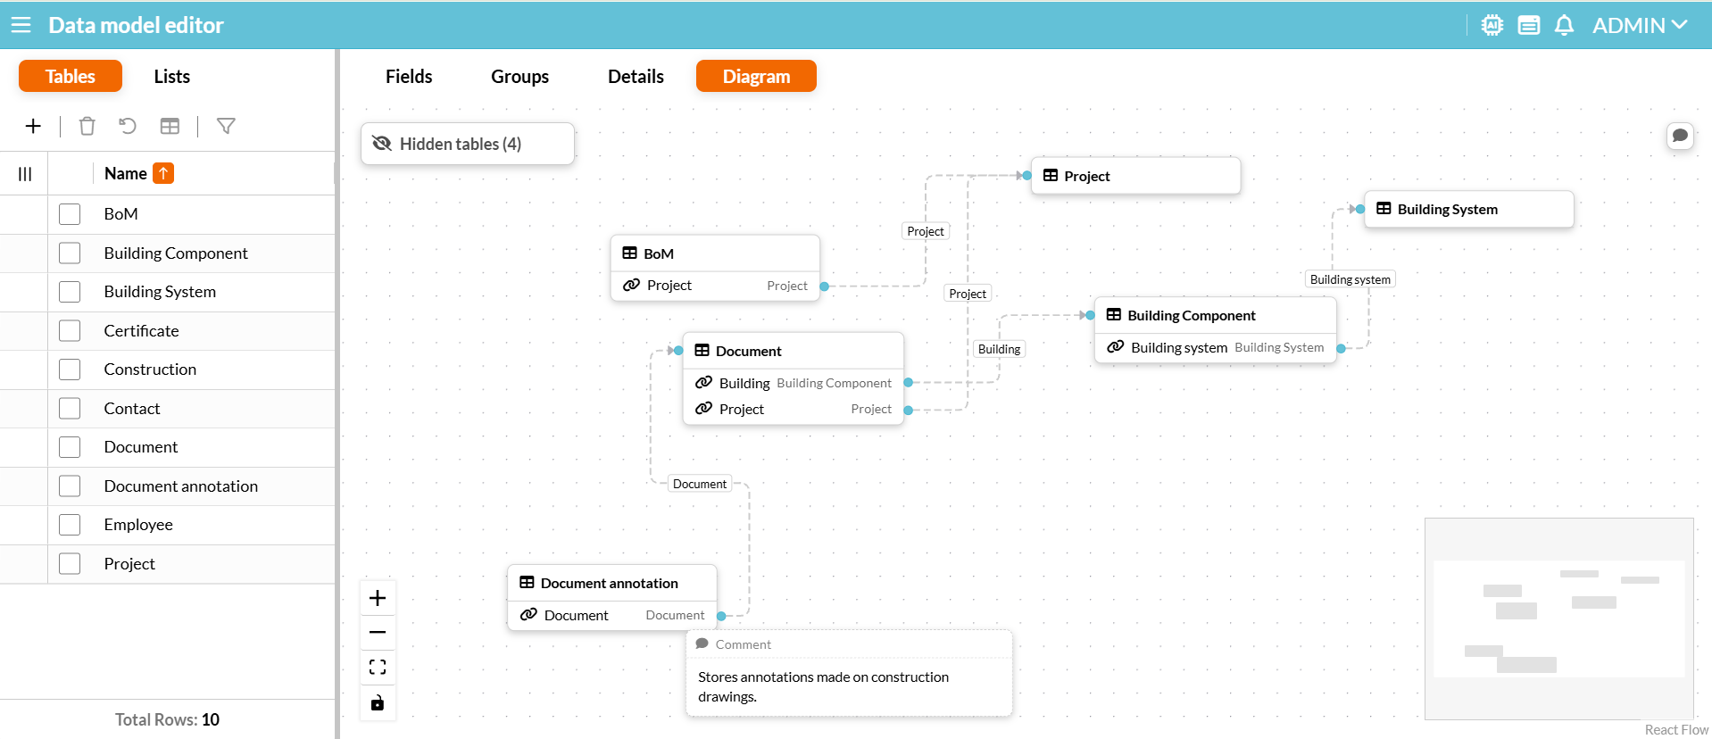
Task: Toggle Name column sort arrow
Action: [163, 173]
